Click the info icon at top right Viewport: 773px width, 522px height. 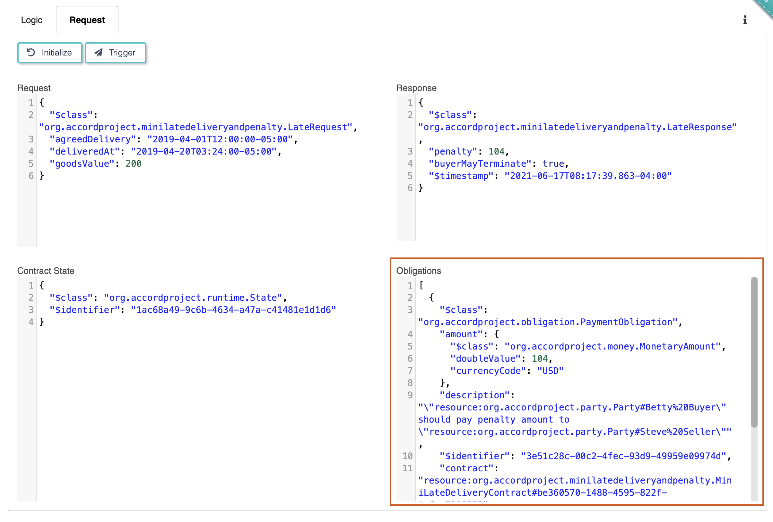(x=745, y=20)
